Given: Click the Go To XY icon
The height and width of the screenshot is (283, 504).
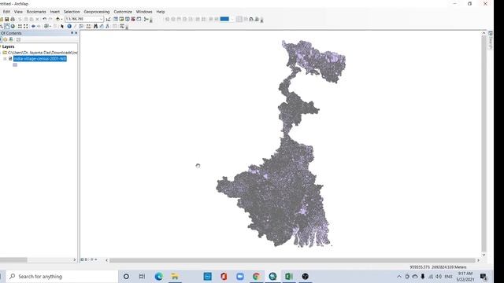Looking at the screenshot, I should tap(108, 26).
